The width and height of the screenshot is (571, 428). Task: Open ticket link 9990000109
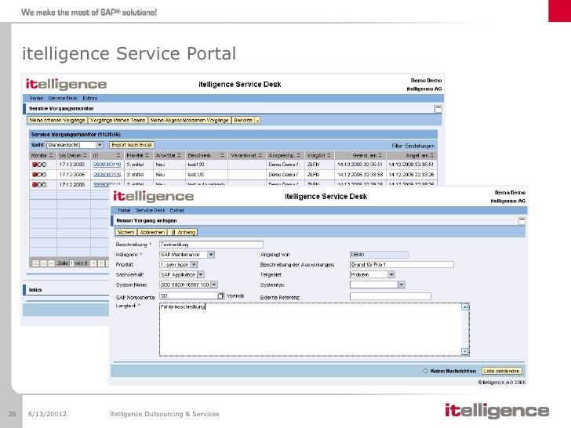click(x=107, y=175)
